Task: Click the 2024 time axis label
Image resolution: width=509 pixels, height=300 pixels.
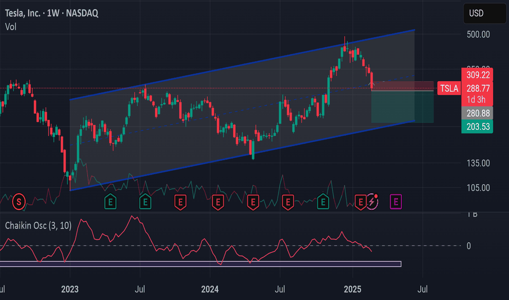Action: [210, 289]
